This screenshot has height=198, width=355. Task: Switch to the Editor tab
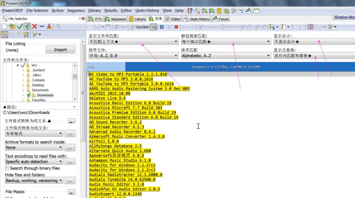[173, 19]
